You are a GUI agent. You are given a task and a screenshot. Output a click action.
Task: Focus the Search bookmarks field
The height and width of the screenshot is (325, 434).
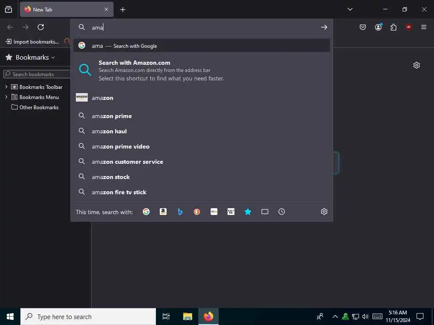pos(37,74)
